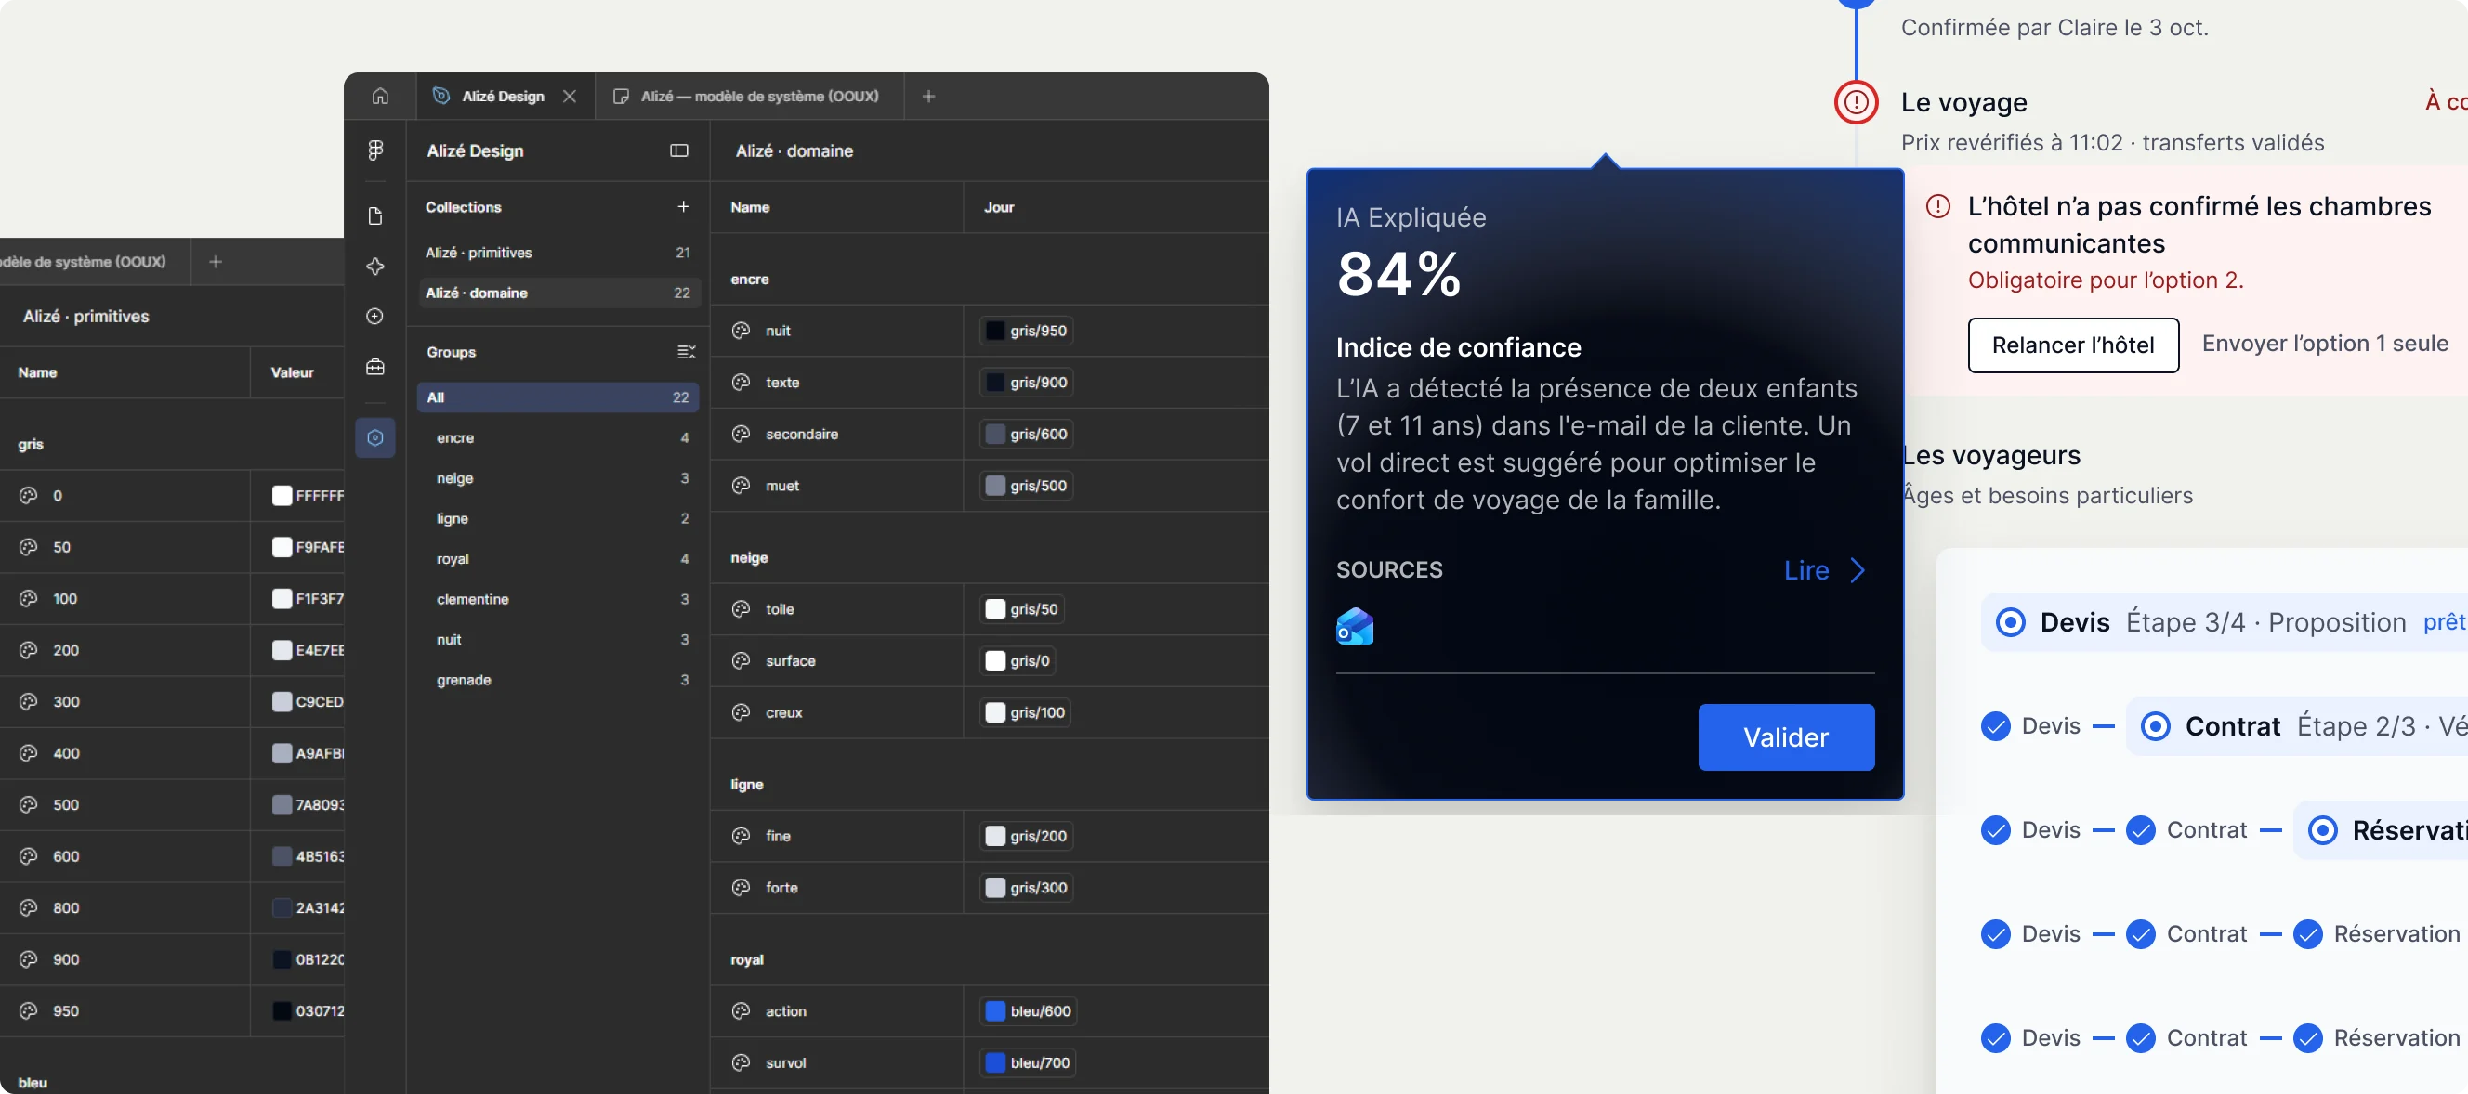Click the color icon beside gris 500

(28, 804)
